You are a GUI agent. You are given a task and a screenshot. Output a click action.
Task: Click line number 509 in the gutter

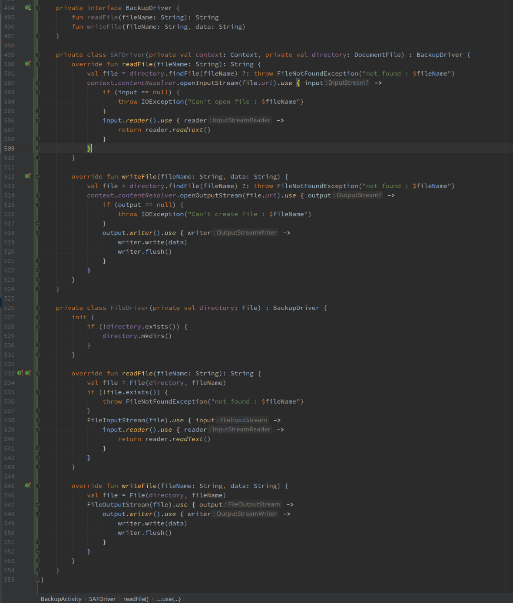9,149
